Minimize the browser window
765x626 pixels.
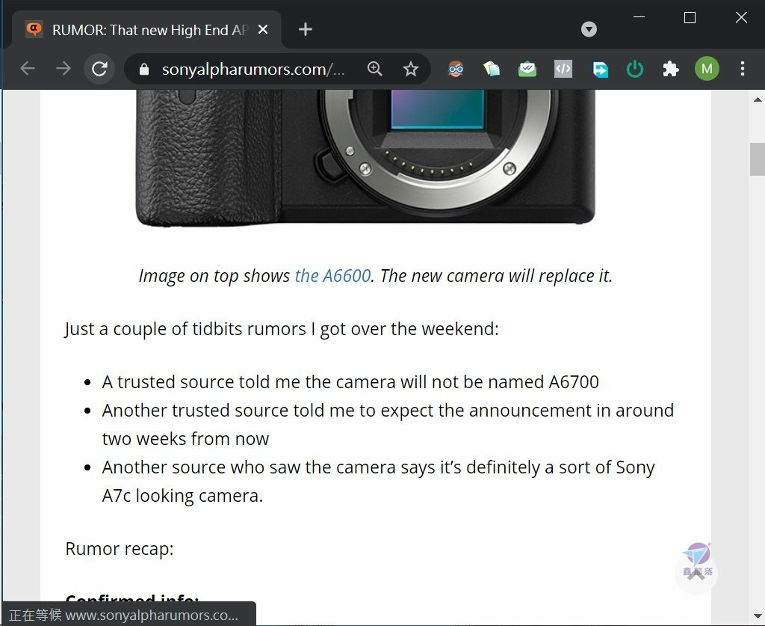[639, 18]
